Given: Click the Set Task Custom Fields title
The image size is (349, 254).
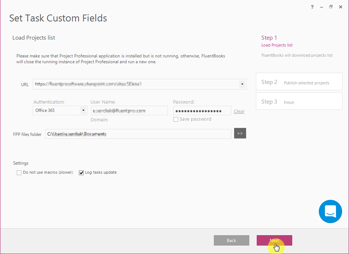Looking at the screenshot, I should (x=58, y=18).
